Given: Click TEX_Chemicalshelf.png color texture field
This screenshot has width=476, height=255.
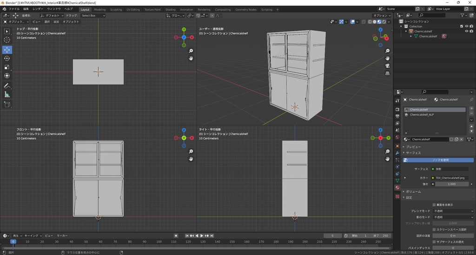Looking at the screenshot, I should click(450, 178).
